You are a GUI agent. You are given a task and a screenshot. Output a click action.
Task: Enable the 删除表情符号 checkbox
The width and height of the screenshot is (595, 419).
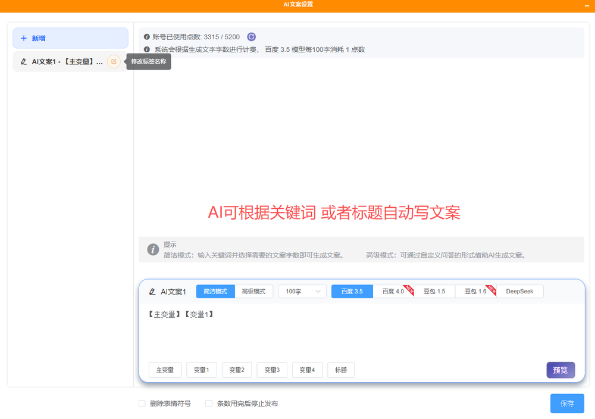[142, 403]
